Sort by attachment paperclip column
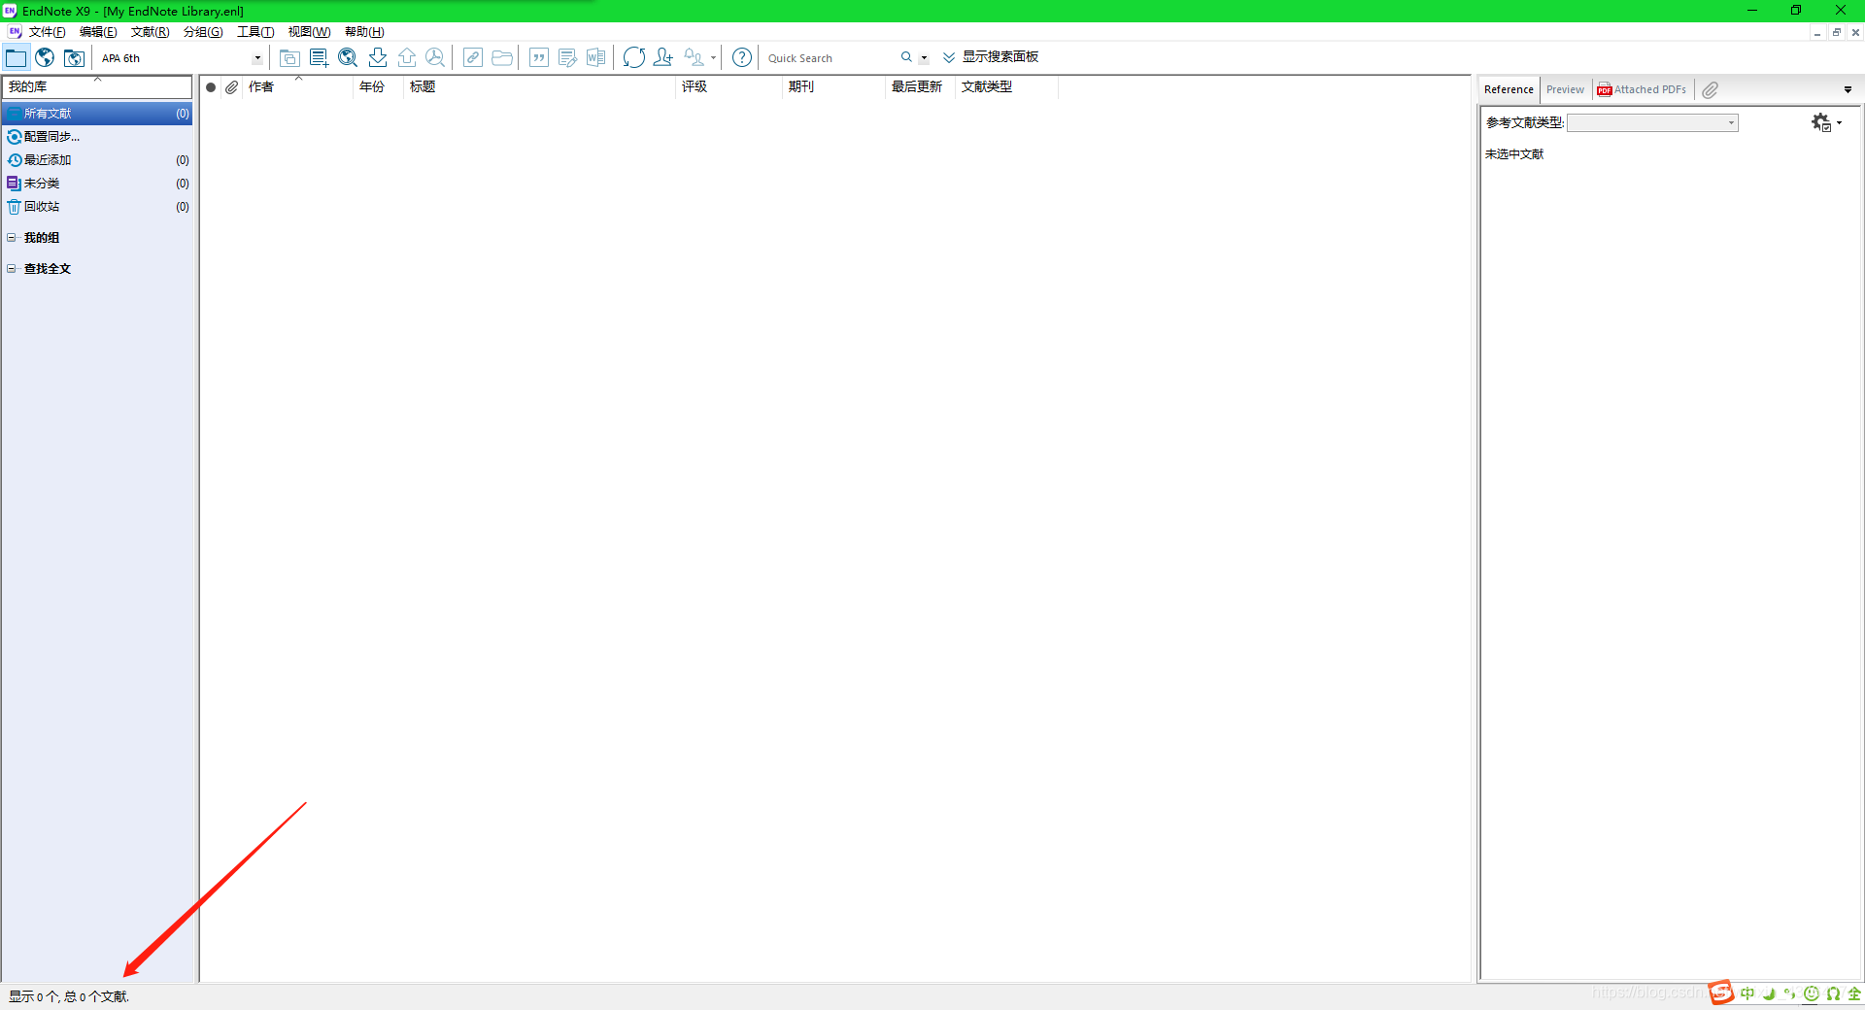Screen dimensions: 1865x1010 click(231, 87)
